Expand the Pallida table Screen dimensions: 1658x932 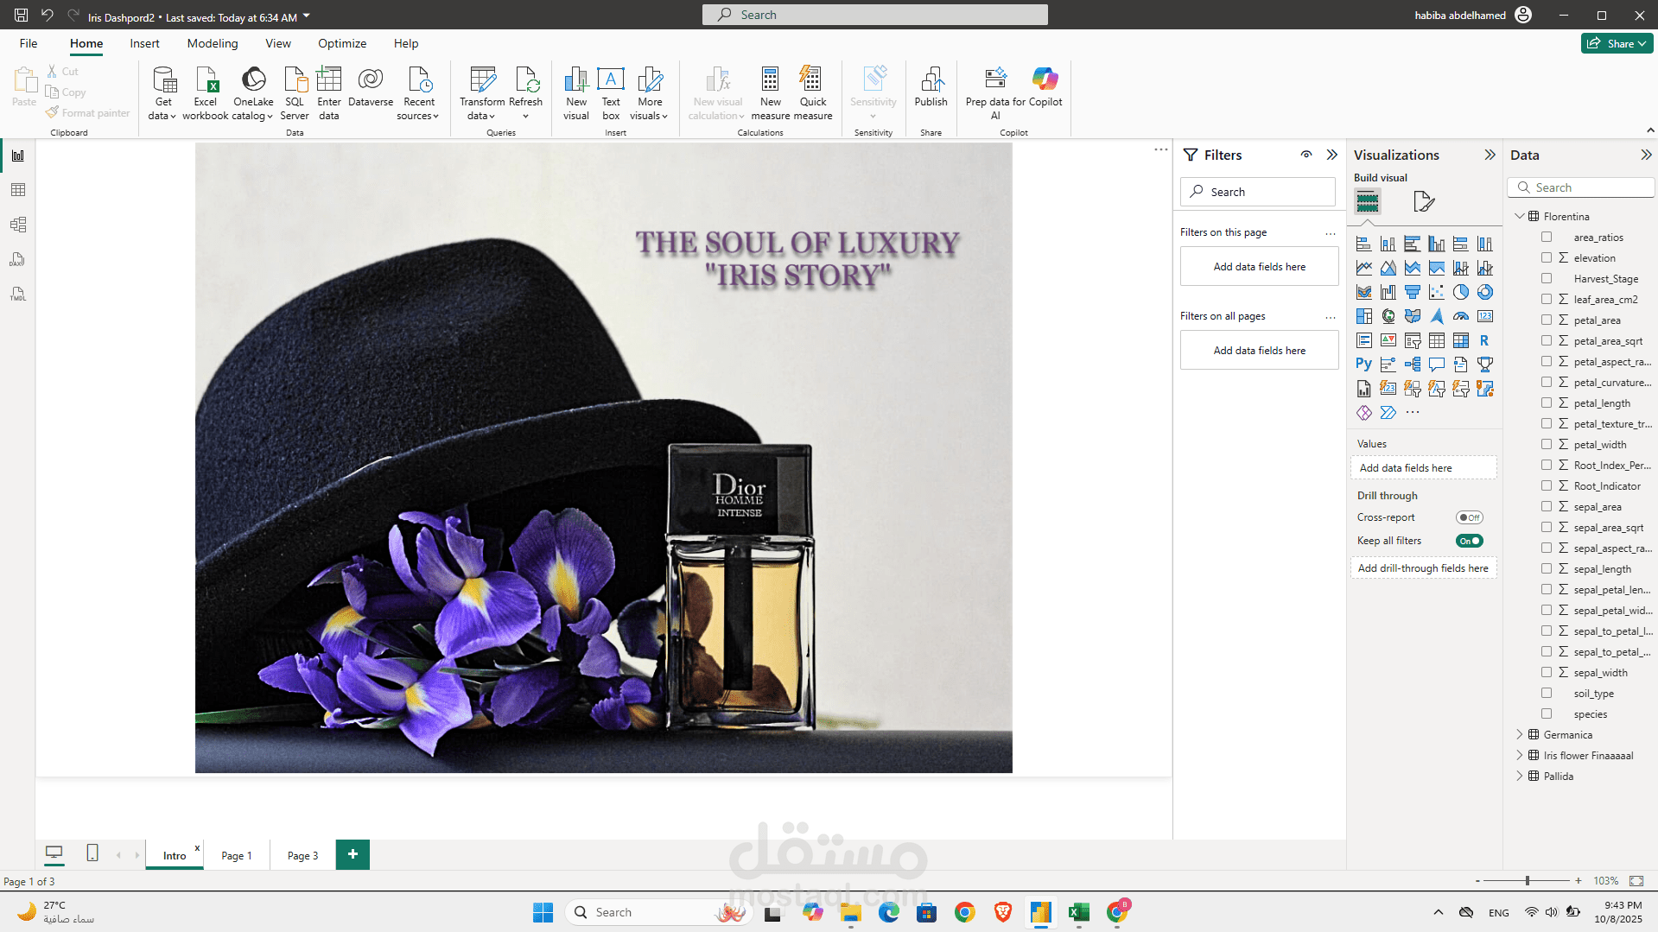click(1520, 776)
